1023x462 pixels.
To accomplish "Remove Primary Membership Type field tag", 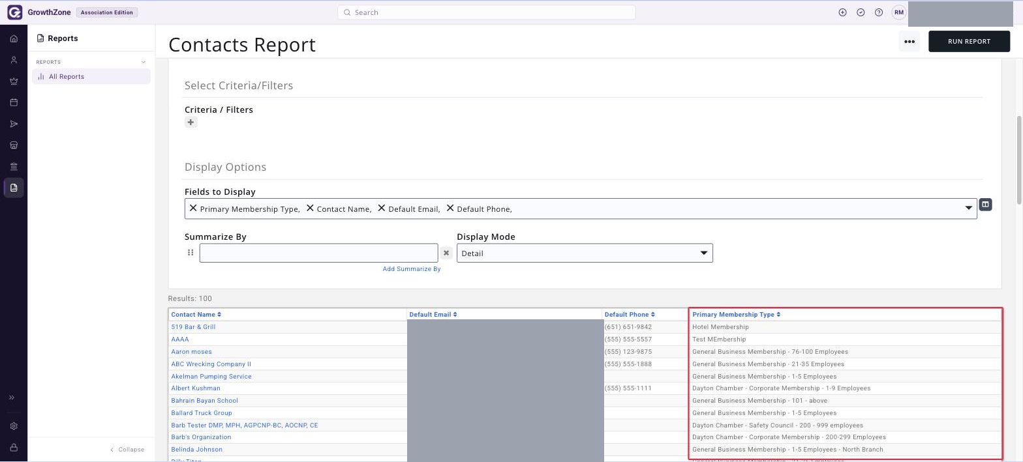I will [193, 209].
